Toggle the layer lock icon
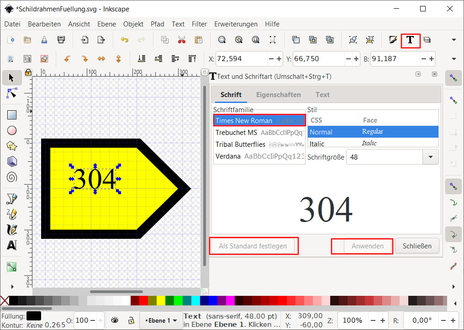464x330 pixels. tap(131, 320)
